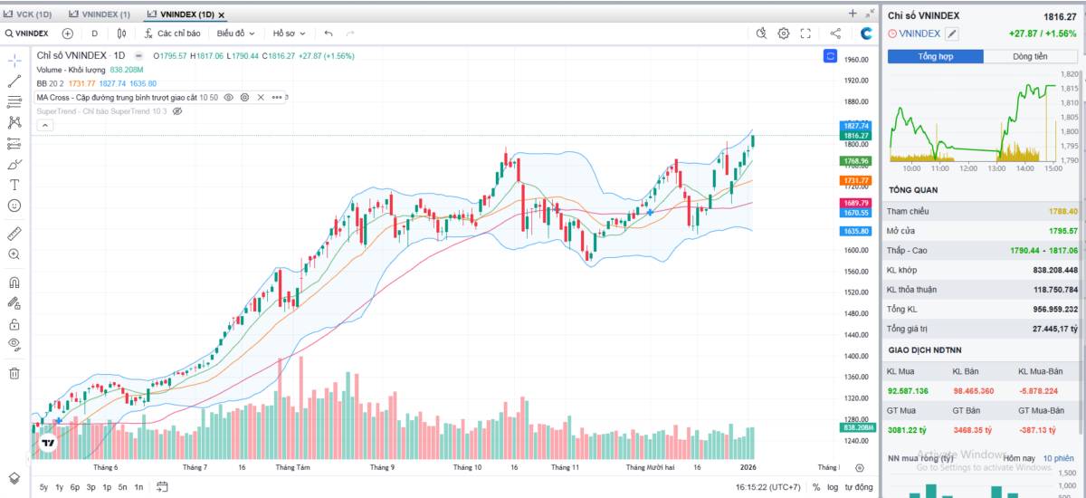Choose the 1p time range
The image size is (1086, 498).
(107, 487)
